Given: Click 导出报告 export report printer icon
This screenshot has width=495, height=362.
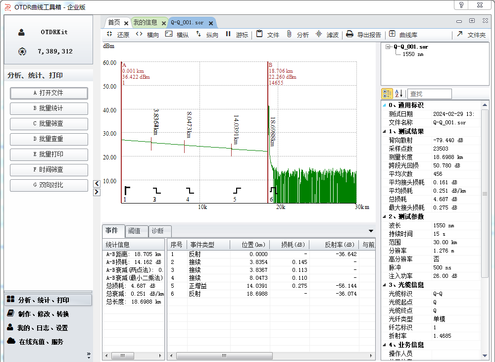Looking at the screenshot, I should [349, 34].
